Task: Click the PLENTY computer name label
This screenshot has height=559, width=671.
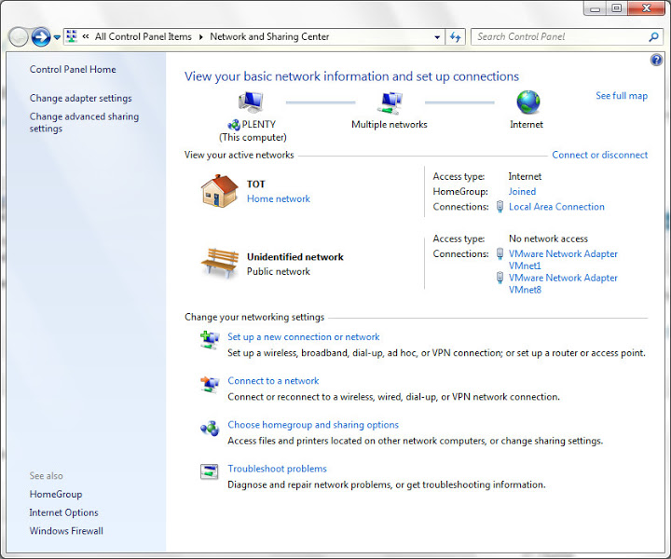Action: pos(258,125)
